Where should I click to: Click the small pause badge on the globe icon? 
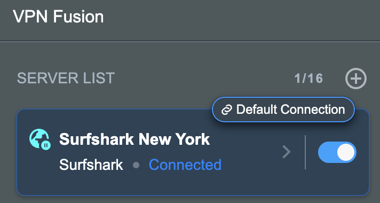tap(46, 145)
